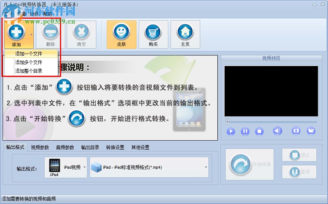Click the Delete (删除) toolbar button
The width and height of the screenshot is (328, 204).
pos(50,34)
